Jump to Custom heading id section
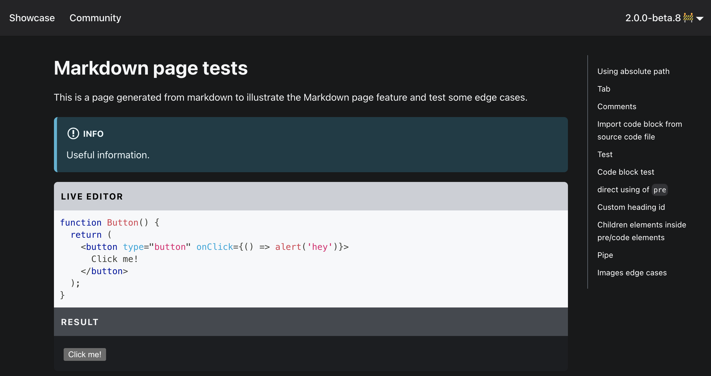 tap(631, 207)
